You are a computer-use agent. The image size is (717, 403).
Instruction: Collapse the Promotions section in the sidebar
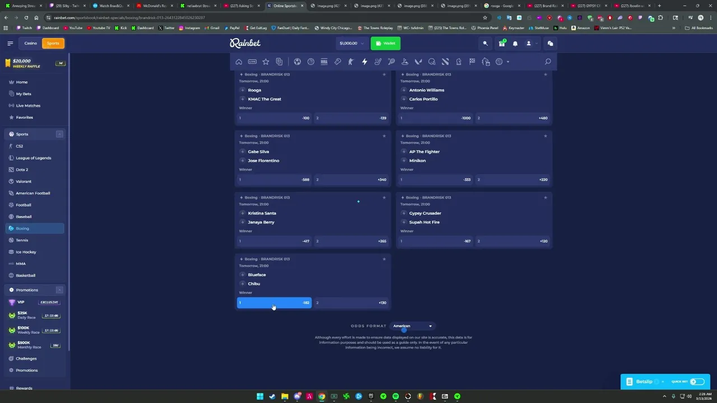coord(59,290)
